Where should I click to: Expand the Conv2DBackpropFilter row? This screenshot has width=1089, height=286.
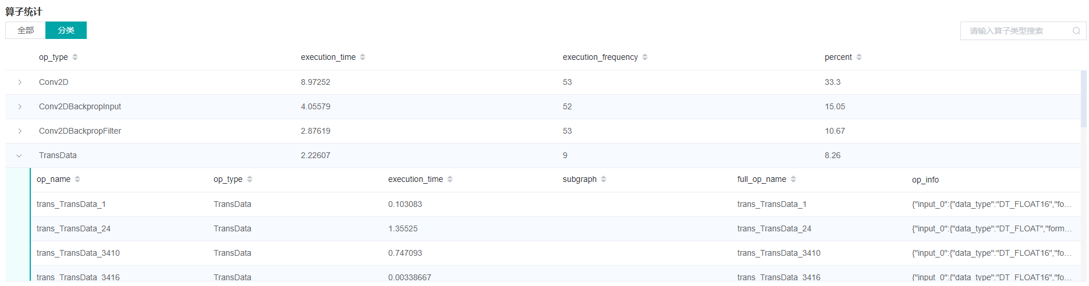click(x=20, y=131)
